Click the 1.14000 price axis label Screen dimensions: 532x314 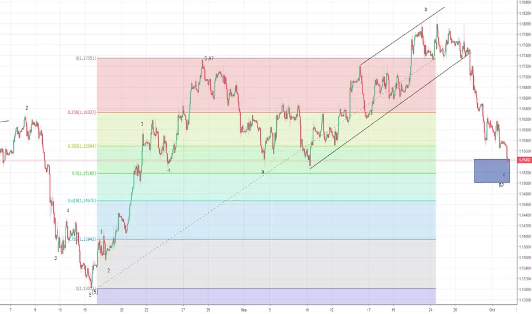pyautogui.click(x=525, y=236)
